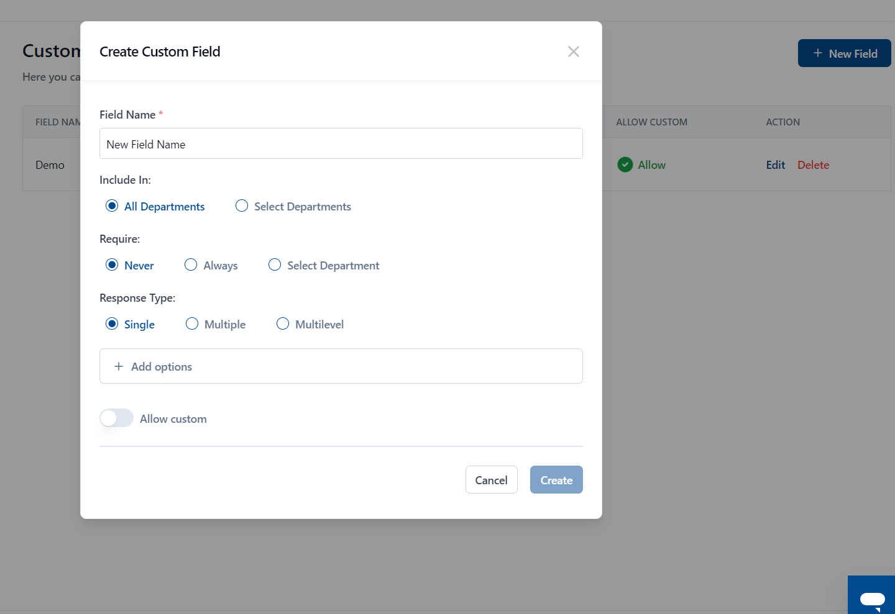The width and height of the screenshot is (895, 614).
Task: Click the plus icon in Add options
Action: click(x=119, y=366)
